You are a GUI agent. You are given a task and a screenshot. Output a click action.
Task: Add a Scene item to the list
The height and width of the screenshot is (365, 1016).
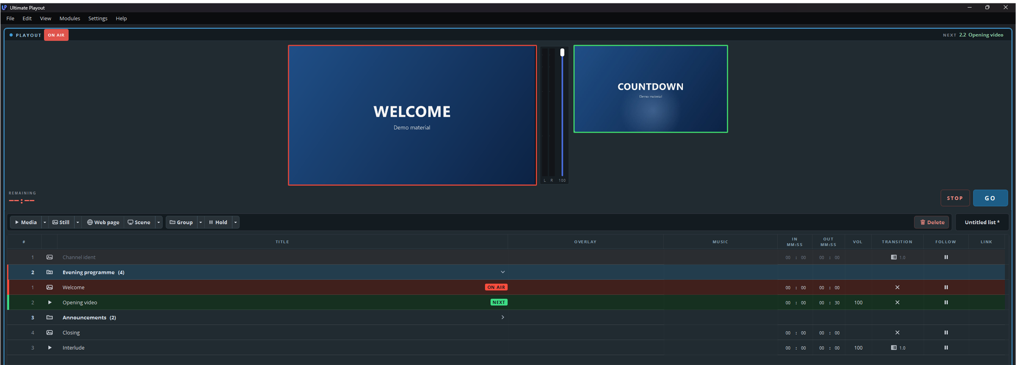[139, 222]
